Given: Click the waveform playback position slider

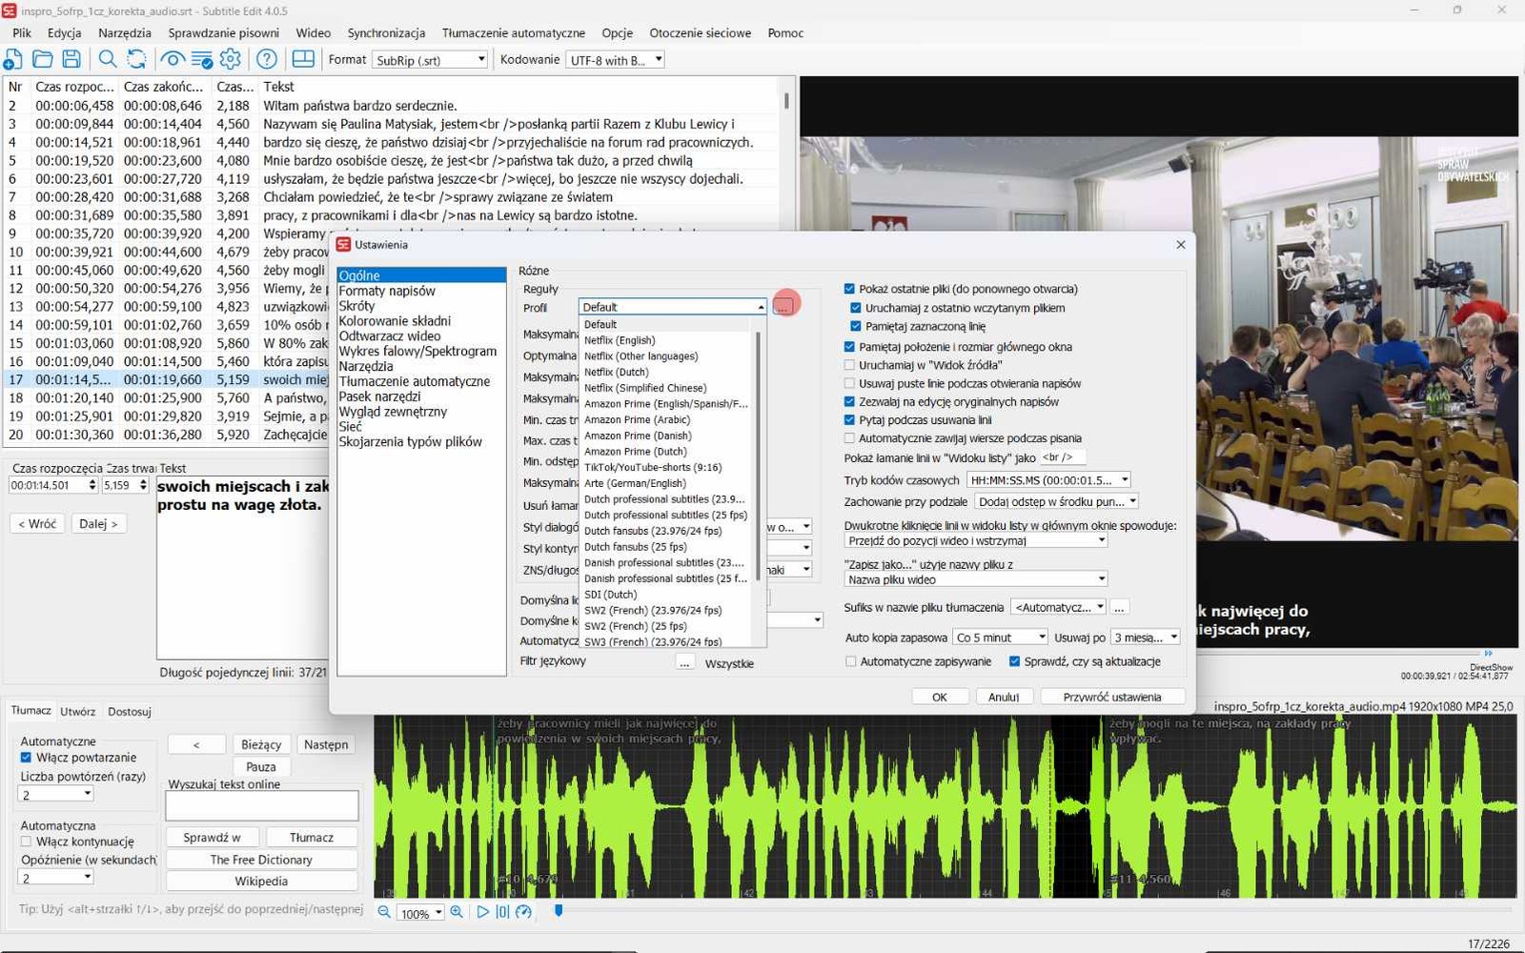Looking at the screenshot, I should coord(559,911).
